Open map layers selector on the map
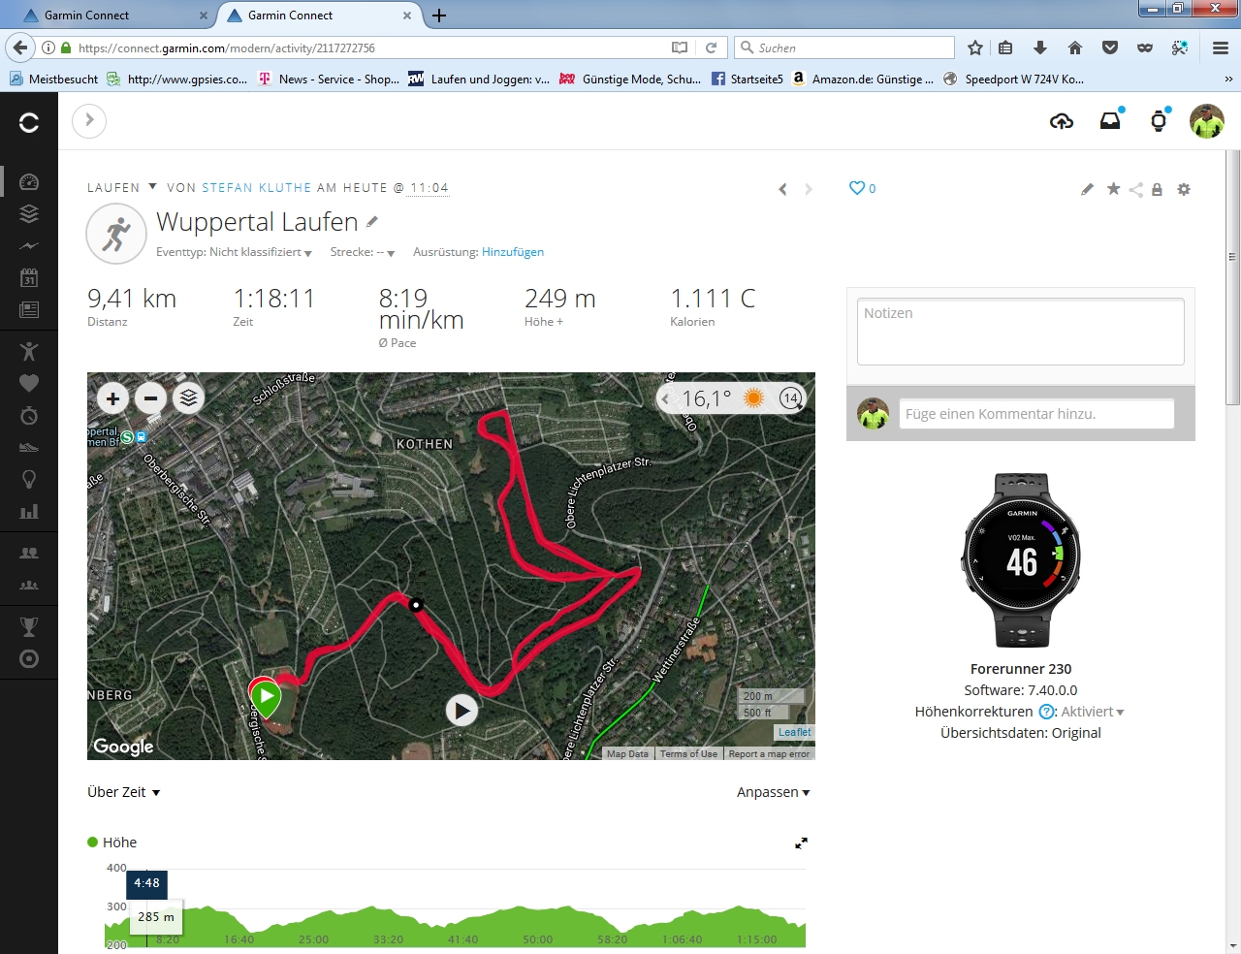This screenshot has height=954, width=1241. 189,397
